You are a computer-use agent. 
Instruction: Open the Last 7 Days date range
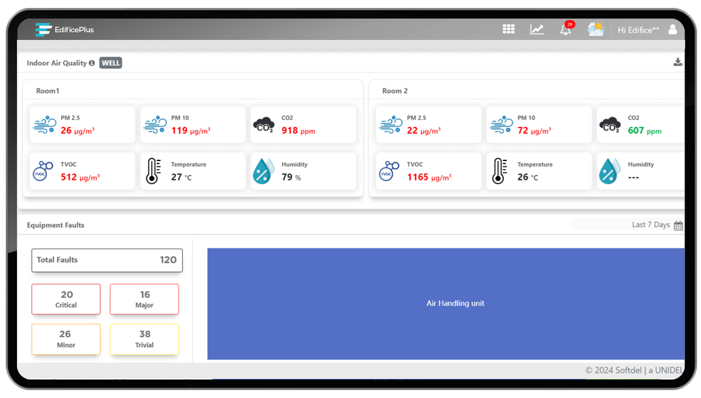pyautogui.click(x=651, y=224)
